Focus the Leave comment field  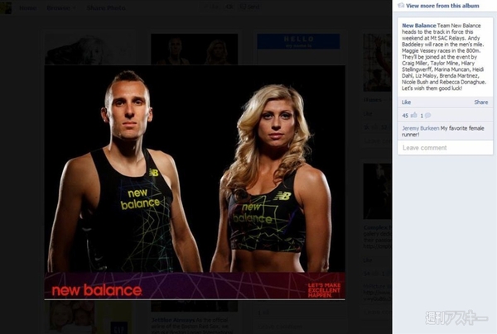pyautogui.click(x=446, y=148)
